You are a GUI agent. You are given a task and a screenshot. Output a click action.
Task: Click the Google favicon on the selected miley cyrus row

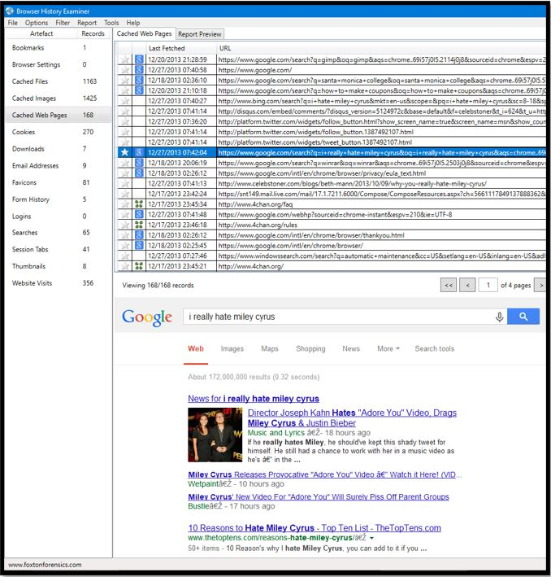[139, 152]
